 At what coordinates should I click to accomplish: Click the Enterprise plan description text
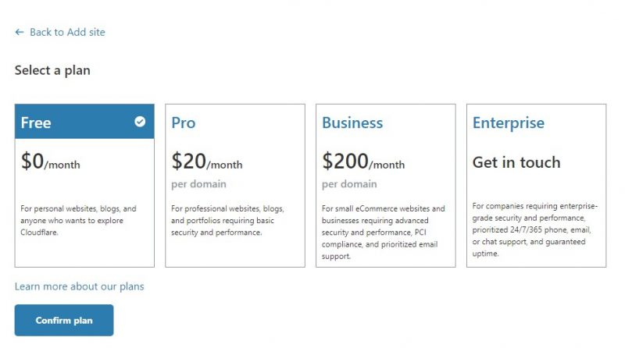(535, 229)
